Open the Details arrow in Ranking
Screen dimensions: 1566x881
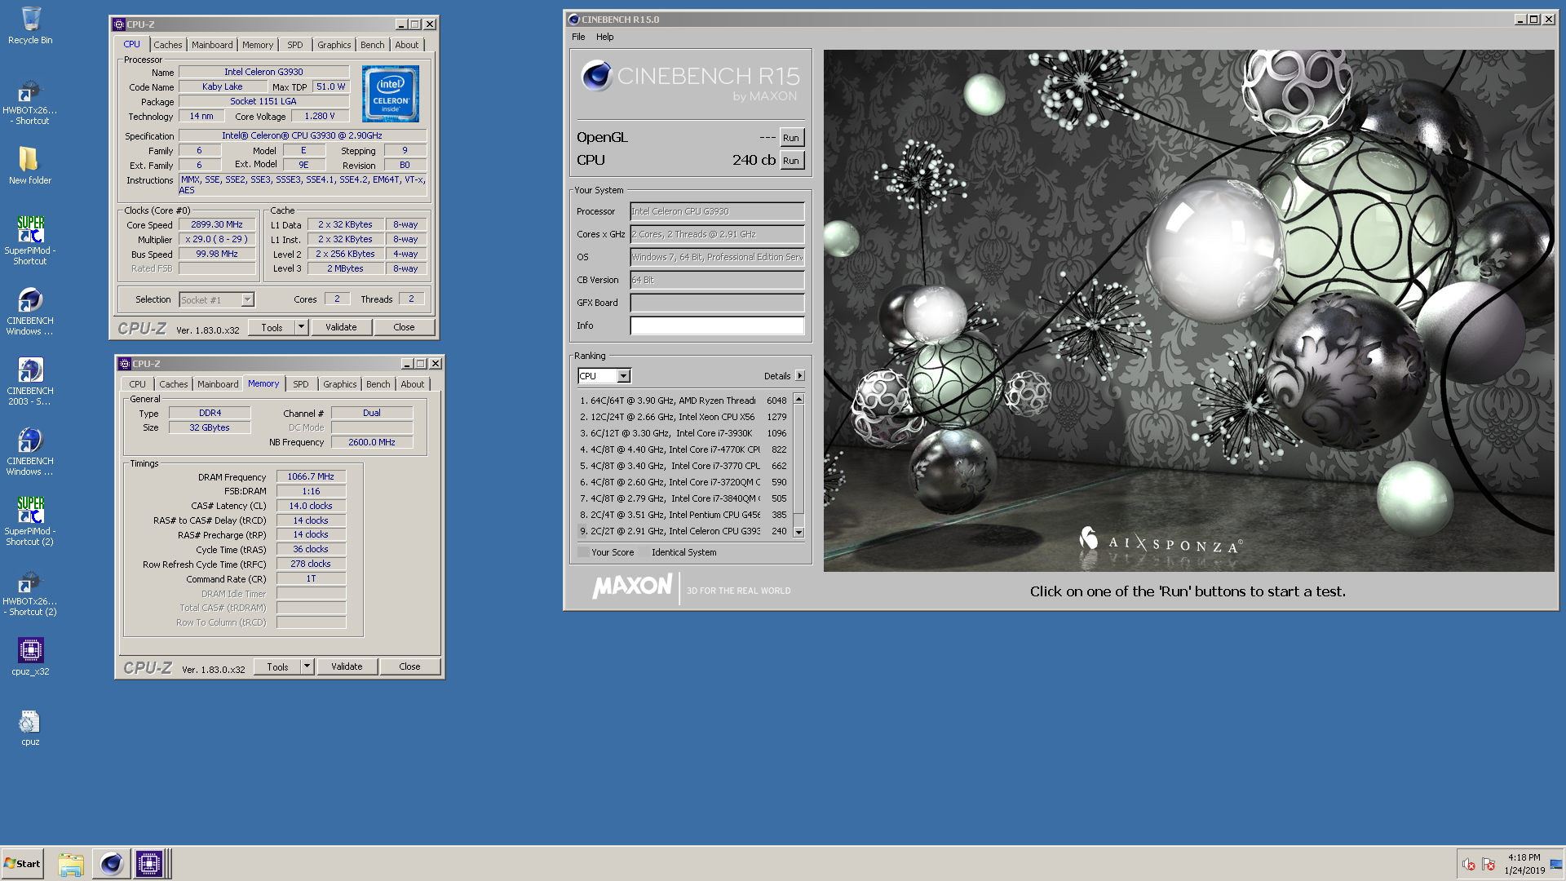pos(800,376)
